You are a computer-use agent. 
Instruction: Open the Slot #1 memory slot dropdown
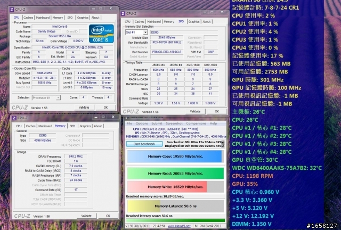[136, 32]
